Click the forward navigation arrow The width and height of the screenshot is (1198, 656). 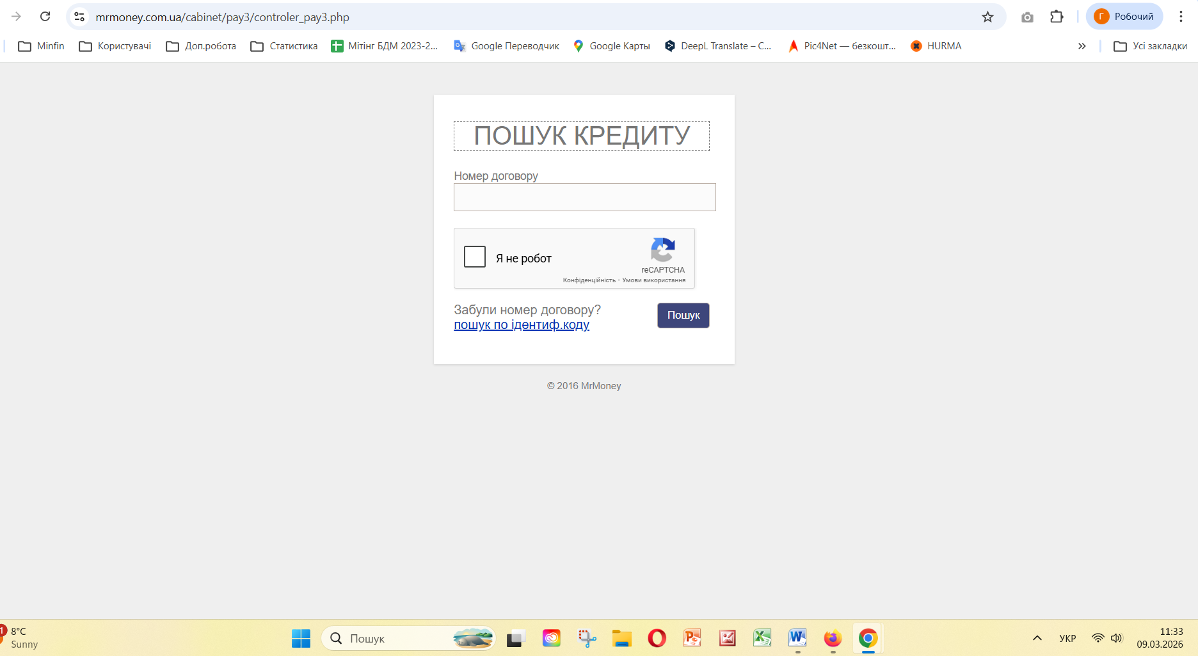17,17
